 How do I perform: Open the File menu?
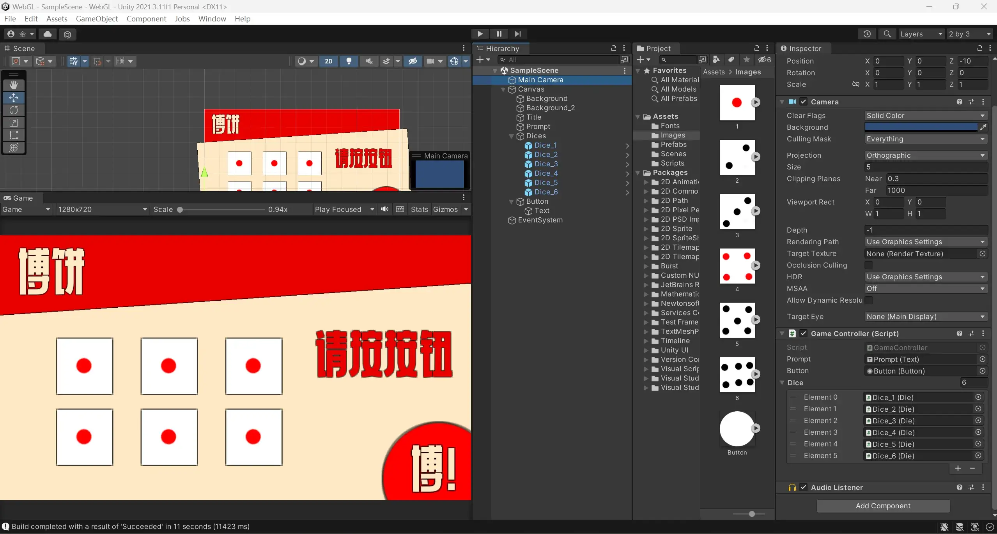(10, 19)
